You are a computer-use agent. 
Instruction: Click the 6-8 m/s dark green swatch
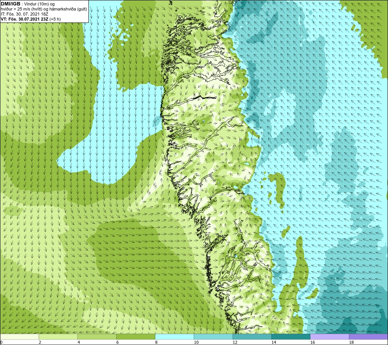tap(136, 337)
